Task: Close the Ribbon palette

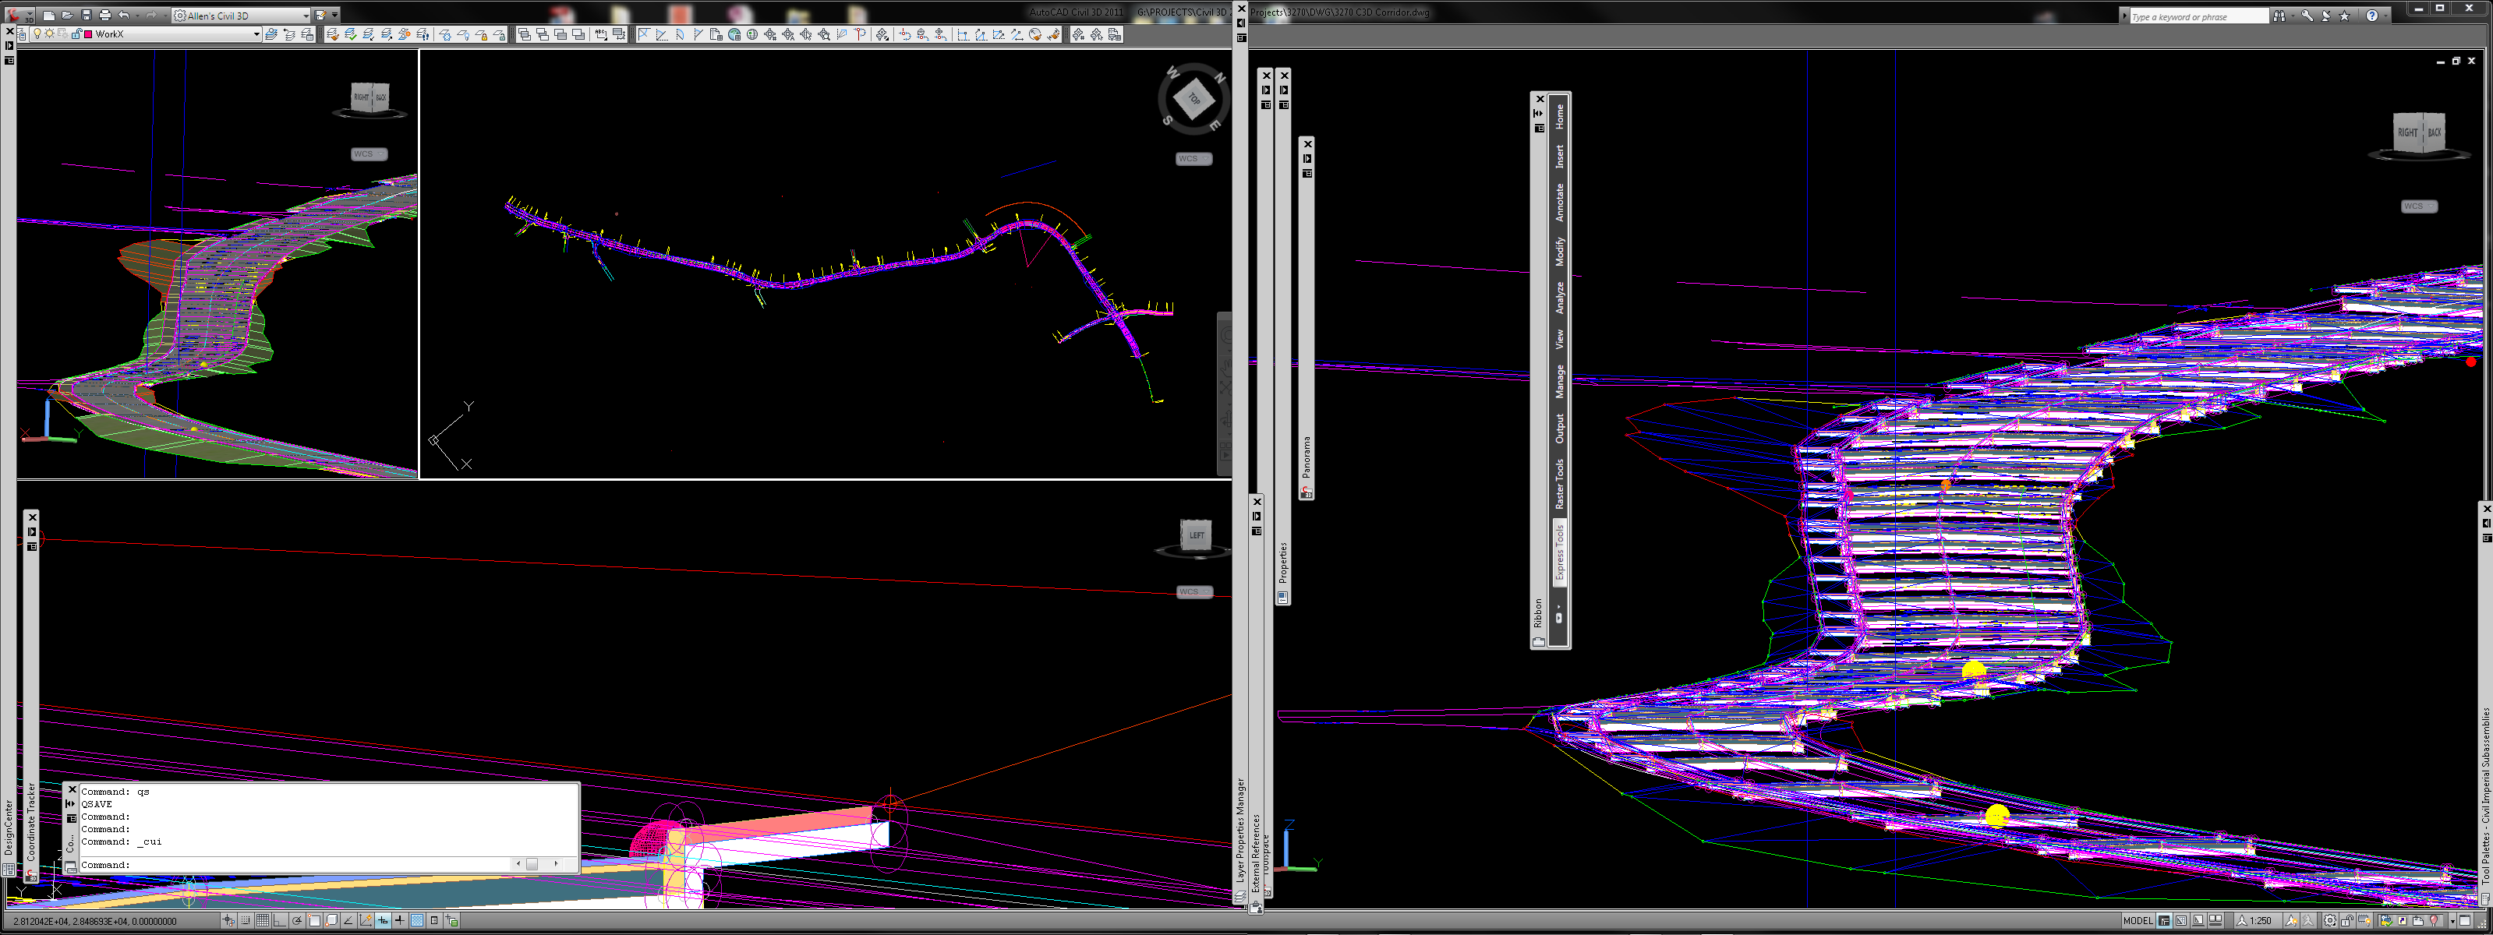Action: click(1540, 99)
